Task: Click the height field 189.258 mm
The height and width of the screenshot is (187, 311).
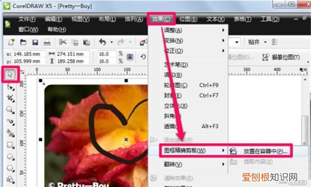Action: (73, 61)
